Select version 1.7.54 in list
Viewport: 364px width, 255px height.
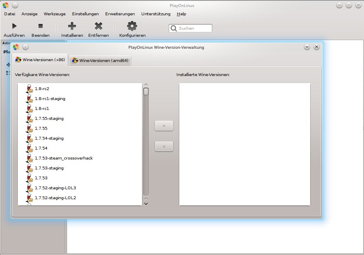41,148
